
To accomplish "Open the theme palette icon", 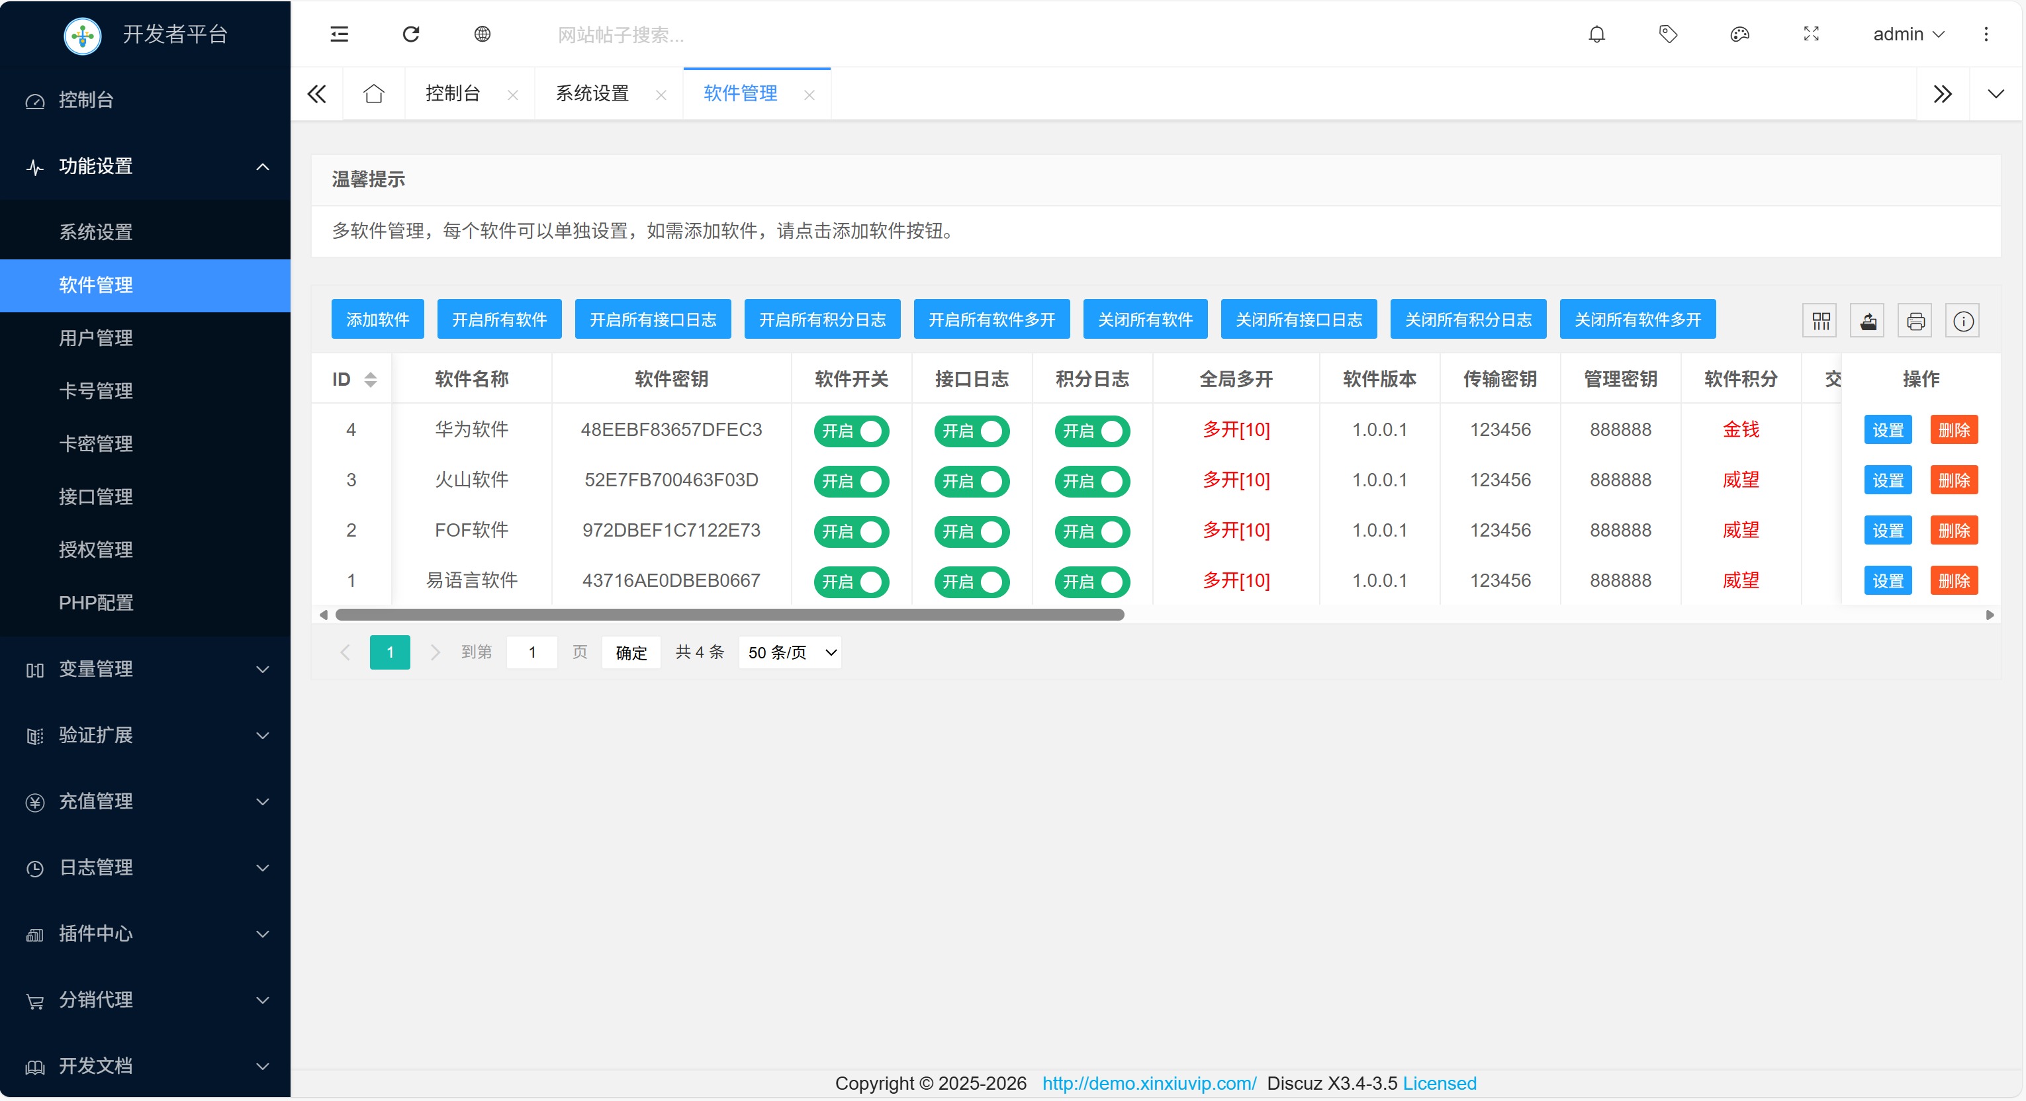I will 1739,34.
